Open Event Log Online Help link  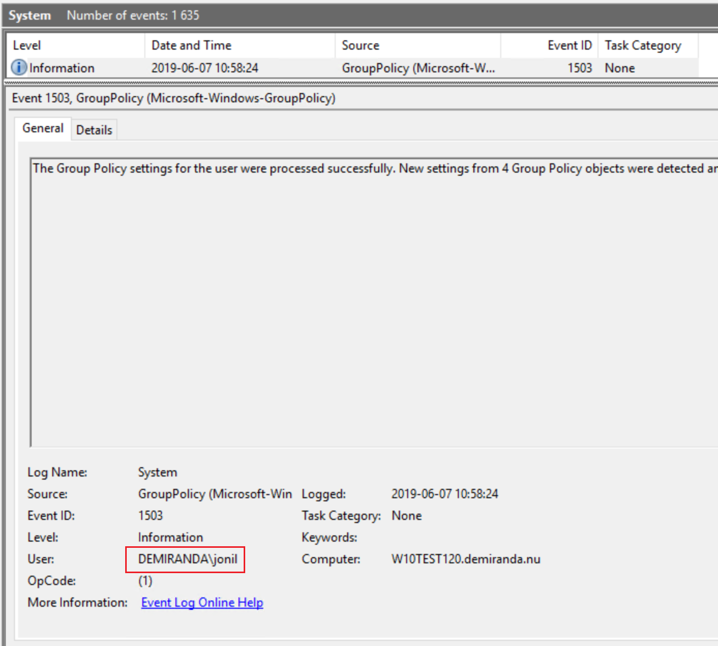(202, 602)
